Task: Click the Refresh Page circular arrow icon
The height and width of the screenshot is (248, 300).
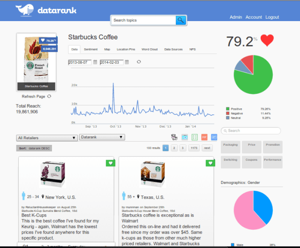Action: click(49, 96)
